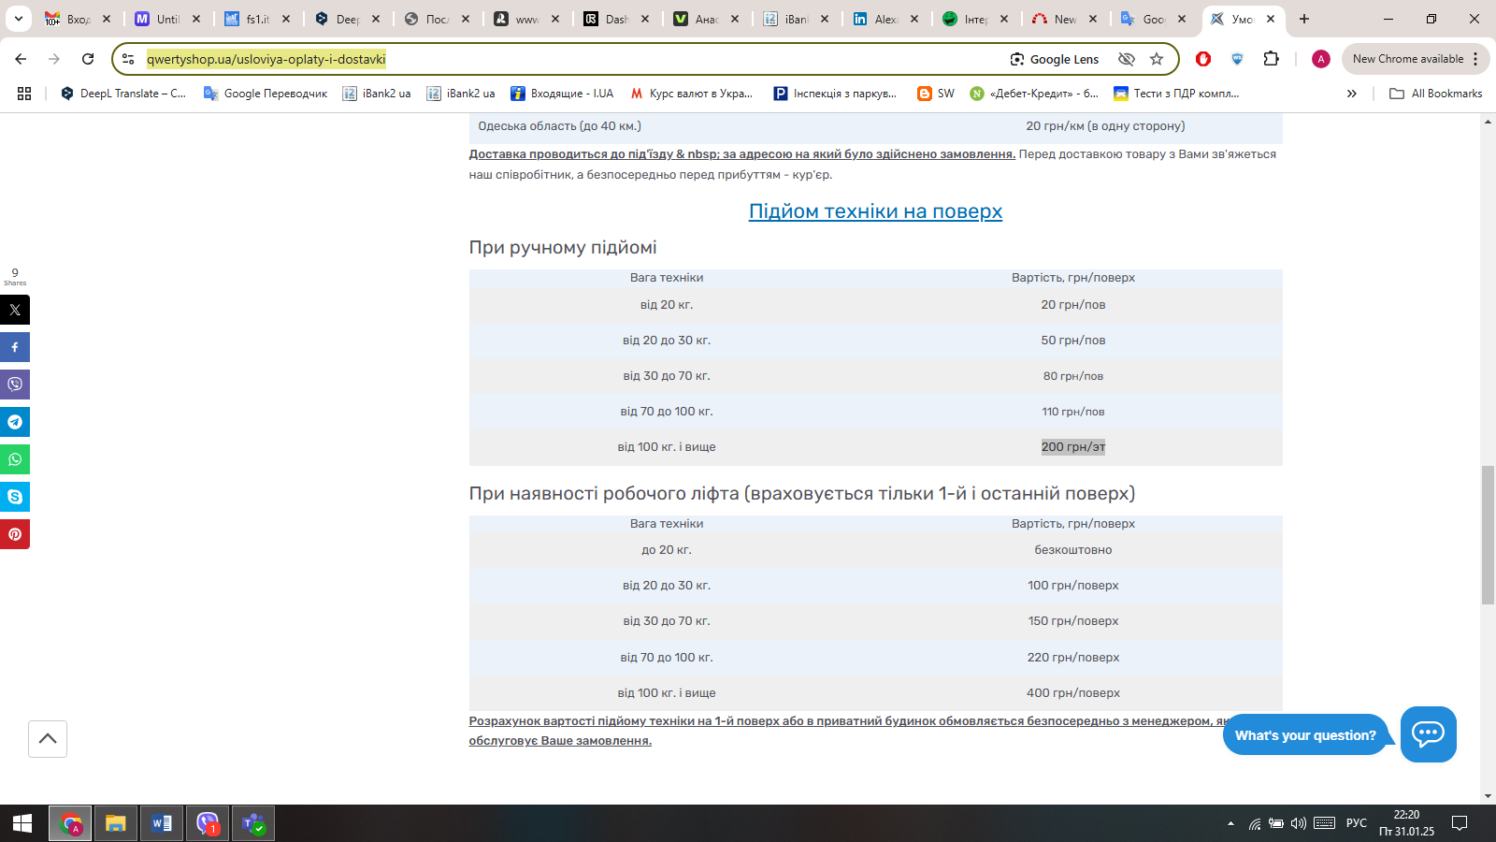Expand hidden bookmarks chevron
The height and width of the screenshot is (842, 1496).
pyautogui.click(x=1351, y=94)
